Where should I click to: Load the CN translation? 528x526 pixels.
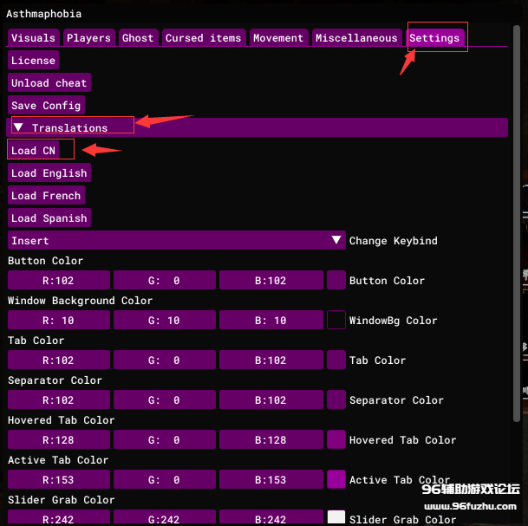pos(33,151)
